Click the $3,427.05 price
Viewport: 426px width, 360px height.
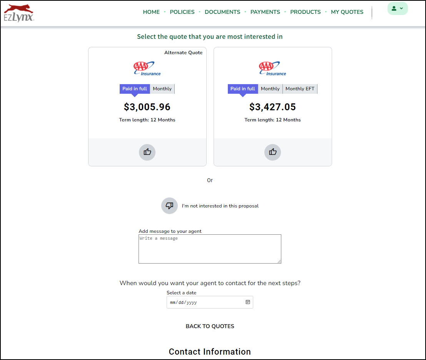[x=272, y=107]
